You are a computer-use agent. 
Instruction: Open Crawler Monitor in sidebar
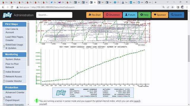[x=14, y=81]
